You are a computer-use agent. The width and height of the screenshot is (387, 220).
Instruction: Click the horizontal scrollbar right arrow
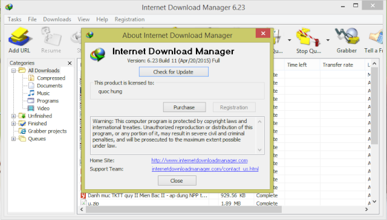[367, 209]
